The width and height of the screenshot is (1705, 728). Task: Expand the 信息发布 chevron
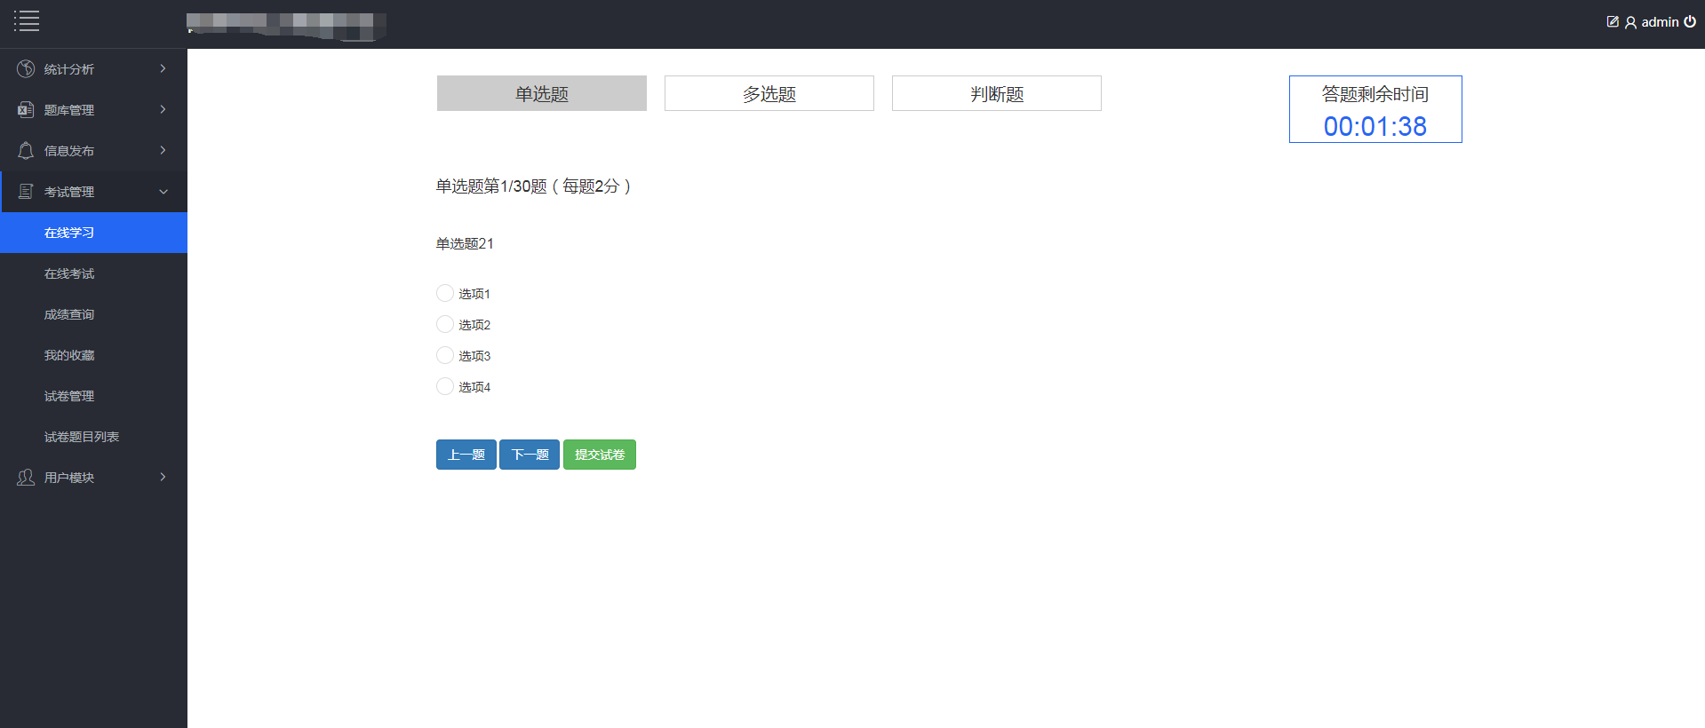click(x=163, y=150)
